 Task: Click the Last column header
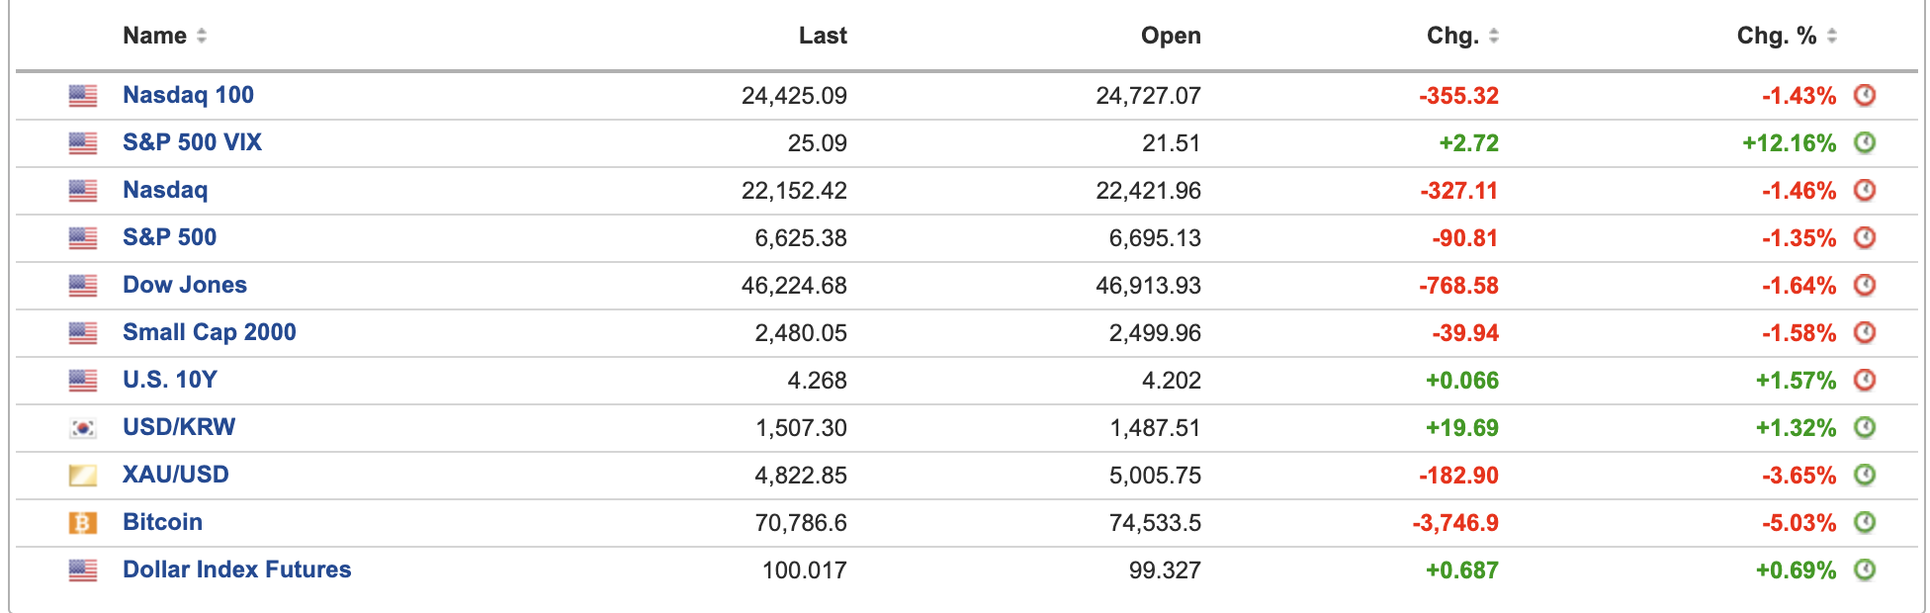coord(823,36)
